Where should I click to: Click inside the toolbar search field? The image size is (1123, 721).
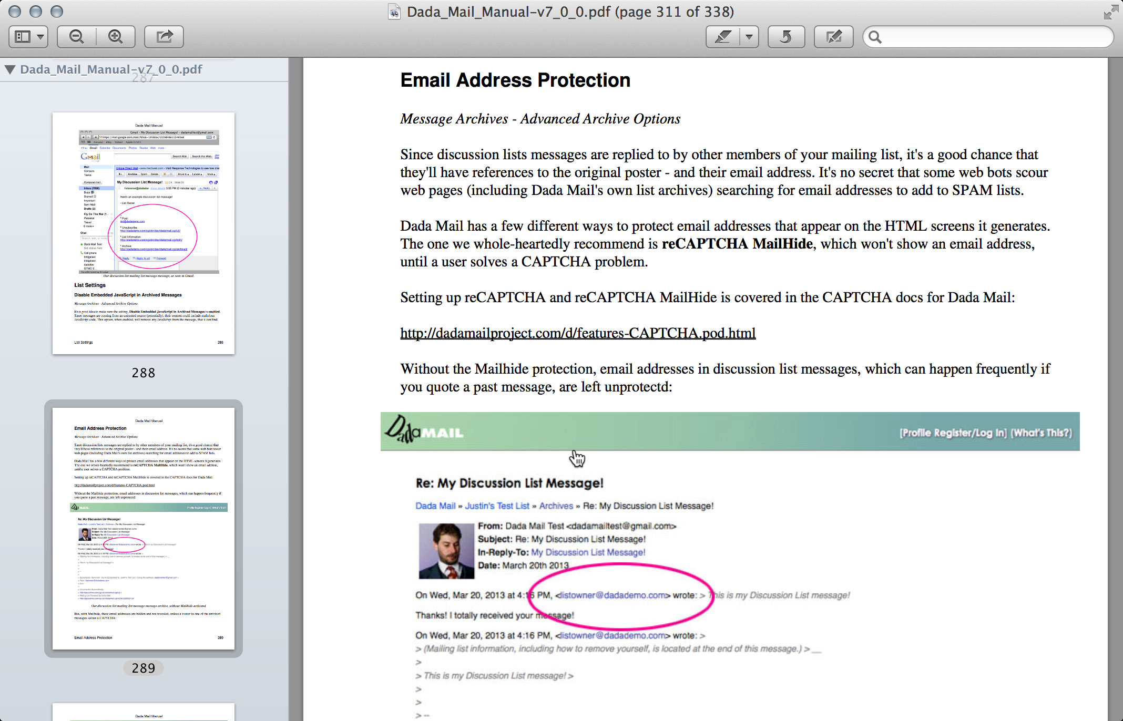994,37
